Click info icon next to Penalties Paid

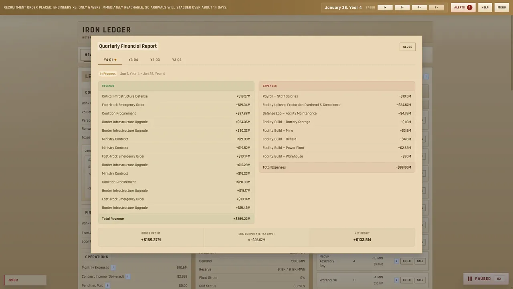click(x=107, y=285)
